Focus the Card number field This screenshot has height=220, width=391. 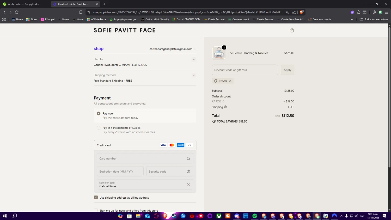coord(145,158)
